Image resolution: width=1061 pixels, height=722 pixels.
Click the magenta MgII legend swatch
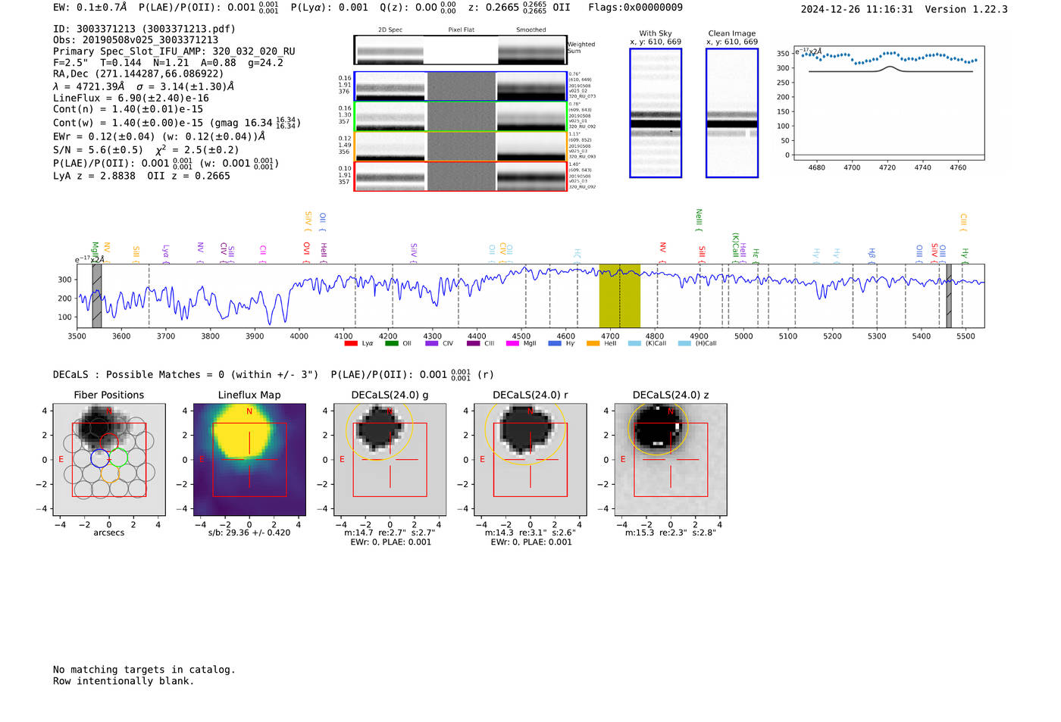[512, 344]
